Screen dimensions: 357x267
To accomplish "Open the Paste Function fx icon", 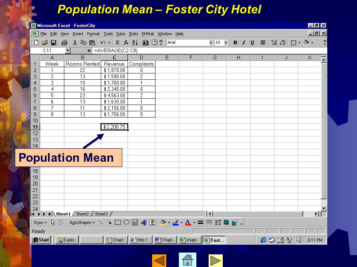I will click(126, 42).
